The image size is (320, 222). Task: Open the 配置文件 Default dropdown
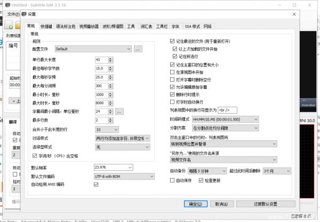pos(93,49)
